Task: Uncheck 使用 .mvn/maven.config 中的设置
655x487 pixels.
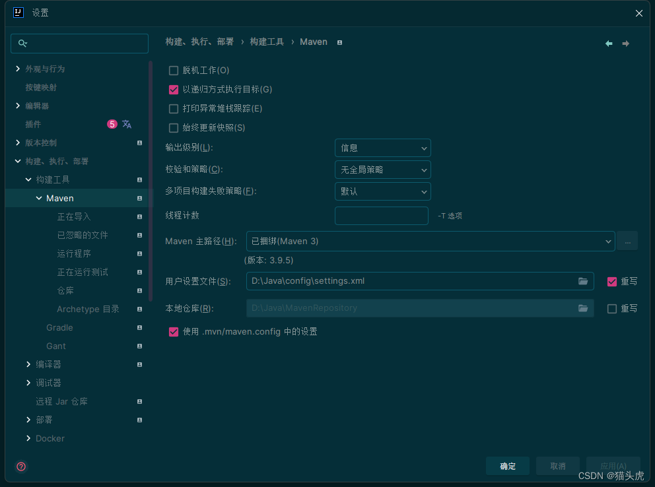Action: click(174, 332)
